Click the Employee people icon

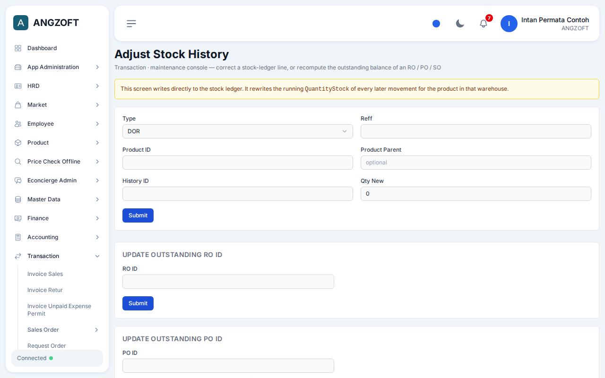point(18,124)
